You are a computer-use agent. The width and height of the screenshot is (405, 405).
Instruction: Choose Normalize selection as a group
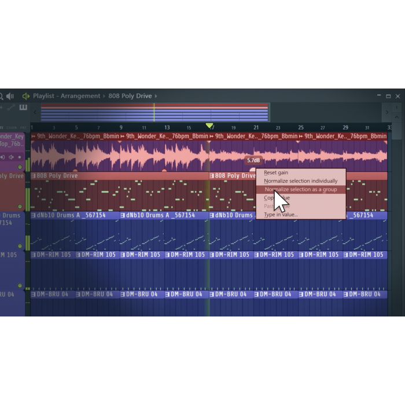pyautogui.click(x=301, y=189)
